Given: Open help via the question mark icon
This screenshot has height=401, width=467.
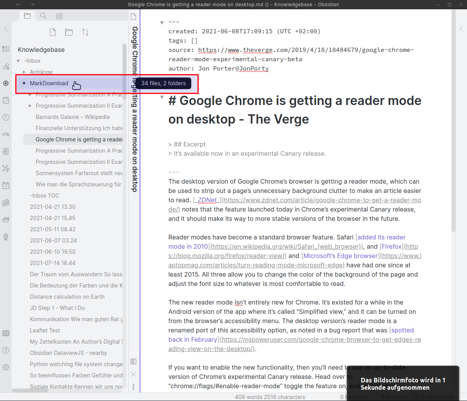Looking at the screenshot, I should (x=6, y=350).
